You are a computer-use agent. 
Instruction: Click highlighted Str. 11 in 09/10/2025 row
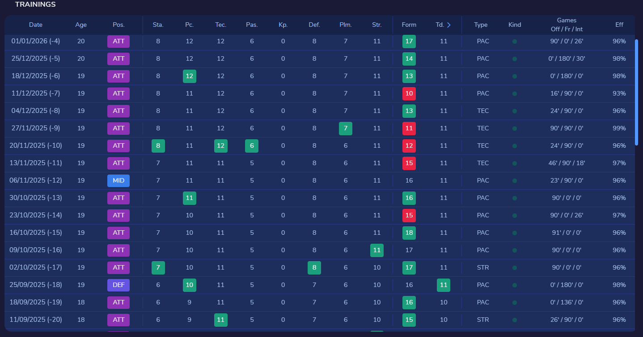pyautogui.click(x=376, y=250)
